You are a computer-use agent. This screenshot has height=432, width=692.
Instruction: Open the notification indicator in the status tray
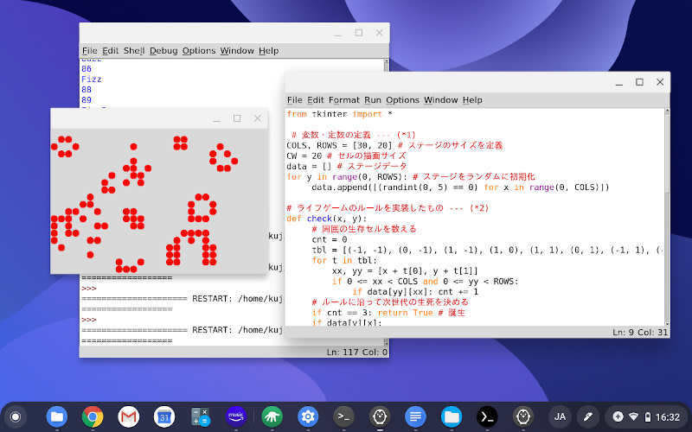[618, 416]
